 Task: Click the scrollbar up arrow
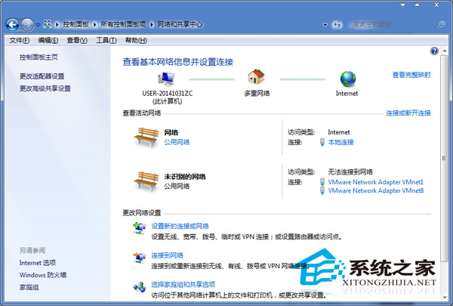tap(445, 51)
